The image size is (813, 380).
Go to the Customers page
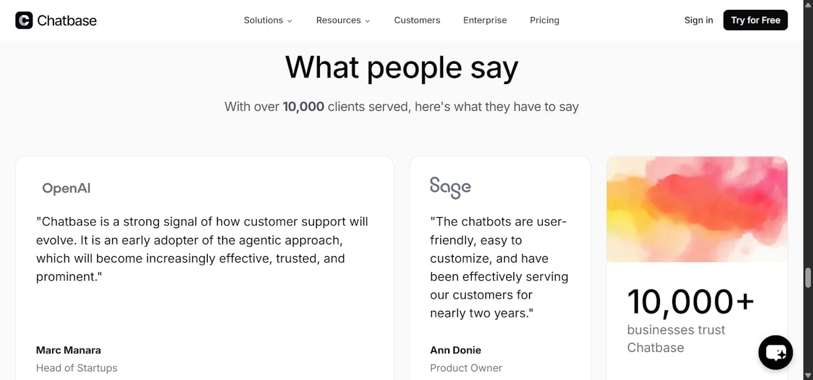[417, 20]
